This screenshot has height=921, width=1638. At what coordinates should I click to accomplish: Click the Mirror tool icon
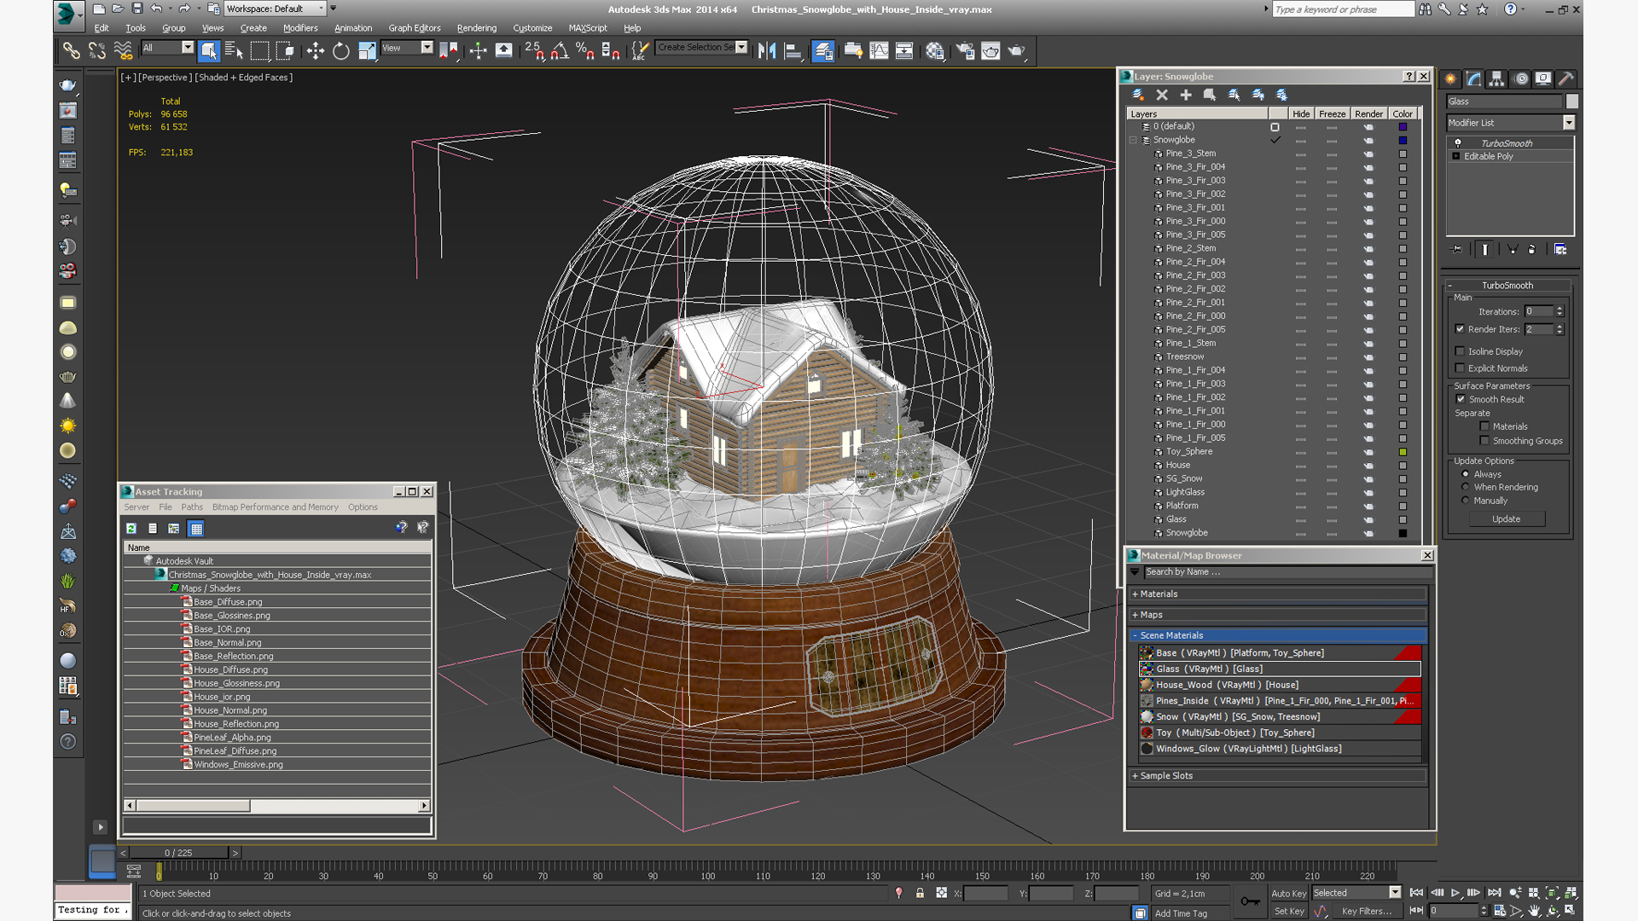[766, 51]
